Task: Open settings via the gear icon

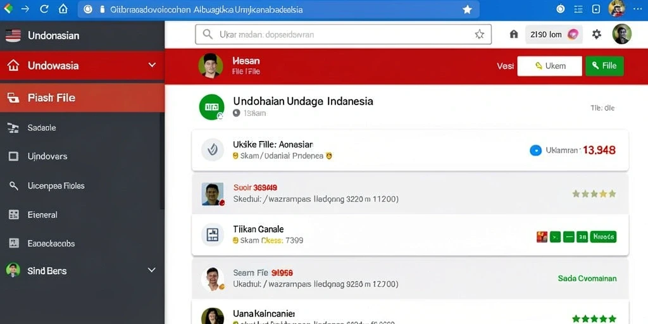Action: (596, 34)
